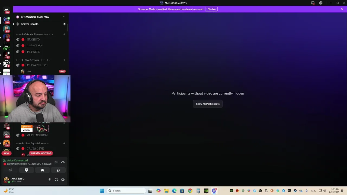Join the | WAITING ROOM voice channel
The image size is (347, 195).
click(41, 135)
